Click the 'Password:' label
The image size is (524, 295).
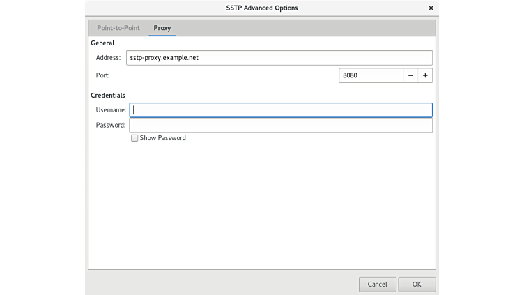pos(111,125)
